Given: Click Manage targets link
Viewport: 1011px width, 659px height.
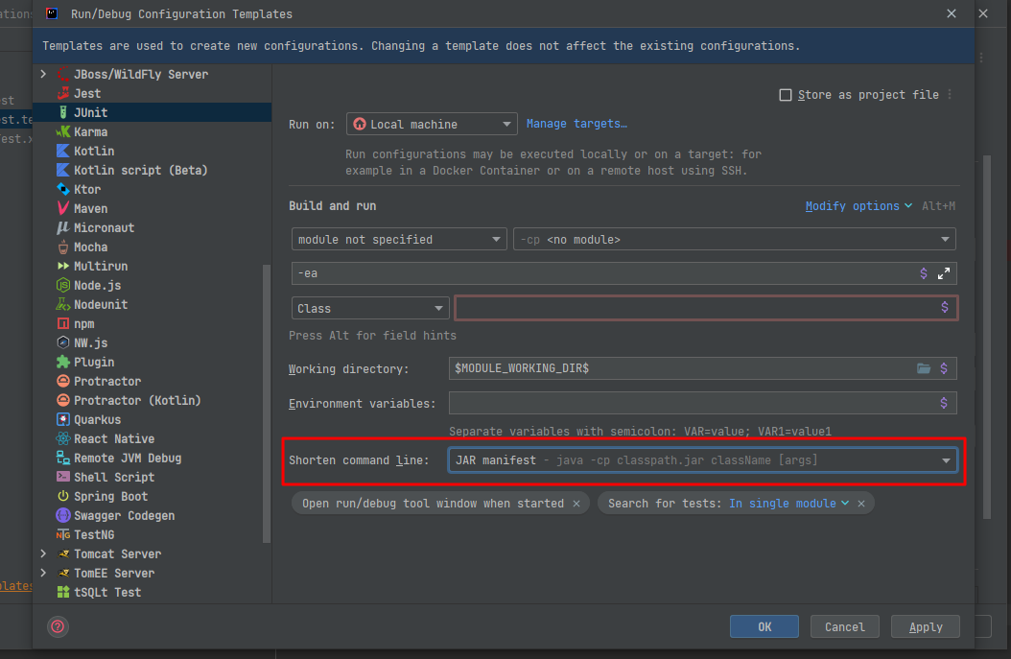Looking at the screenshot, I should 576,124.
